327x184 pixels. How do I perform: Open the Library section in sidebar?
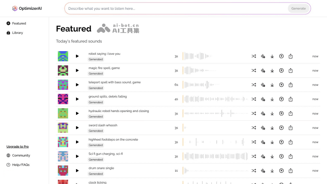point(17,33)
